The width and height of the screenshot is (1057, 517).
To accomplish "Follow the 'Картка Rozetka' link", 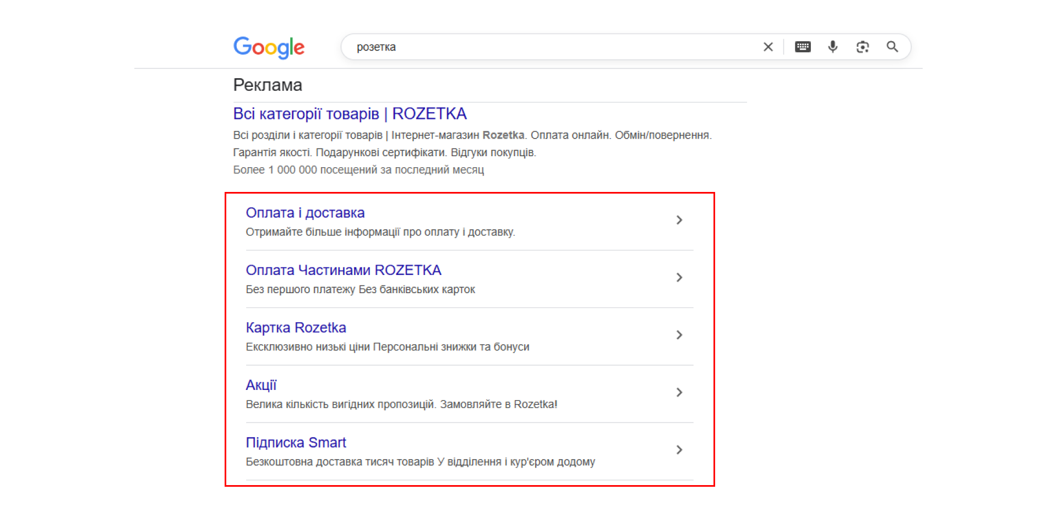I will coord(296,328).
